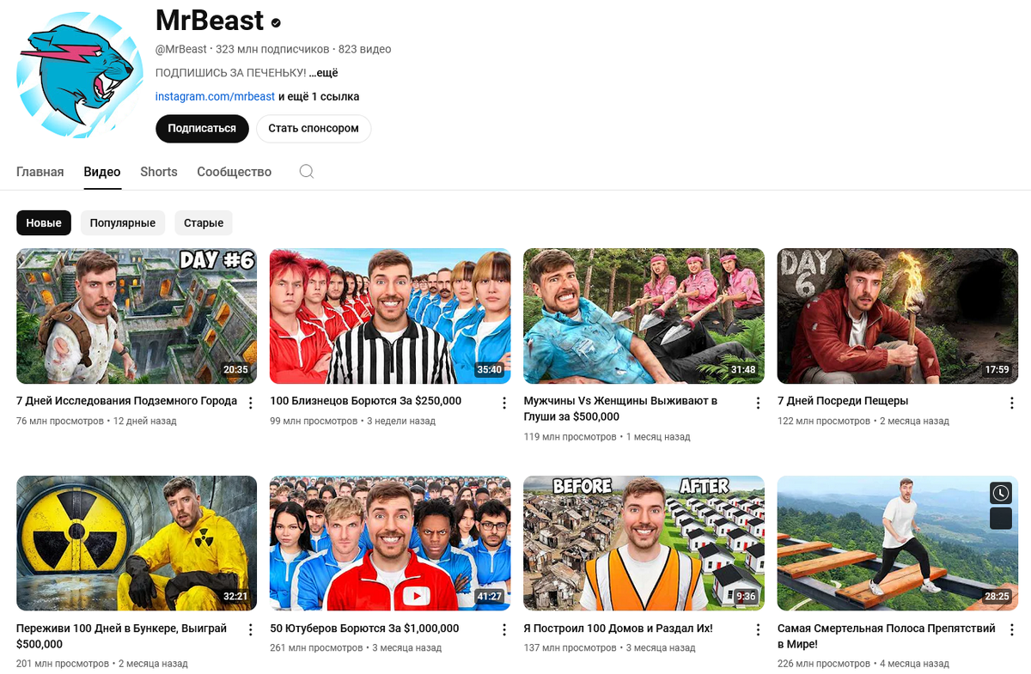Click title '7 Дней Исследования Подземного Города'
This screenshot has width=1031, height=674.
(126, 401)
